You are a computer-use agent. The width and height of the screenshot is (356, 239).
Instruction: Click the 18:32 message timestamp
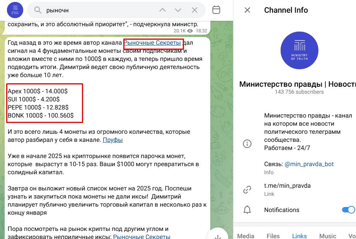click(x=202, y=31)
